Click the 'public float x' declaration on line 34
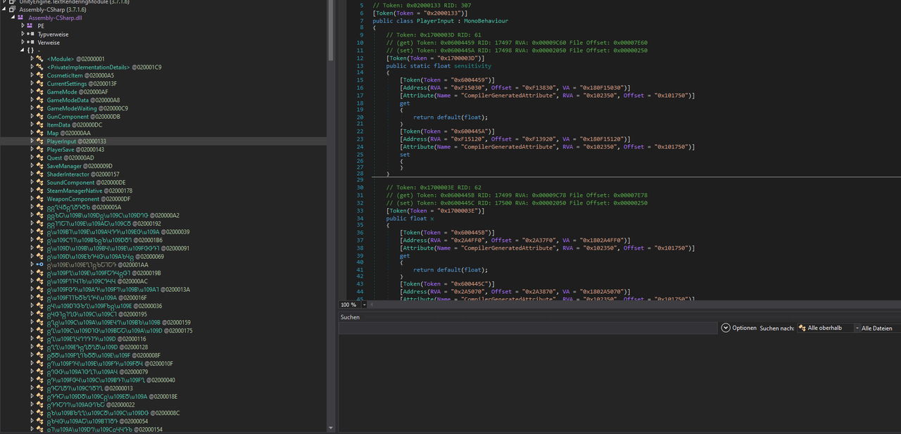 coord(410,219)
